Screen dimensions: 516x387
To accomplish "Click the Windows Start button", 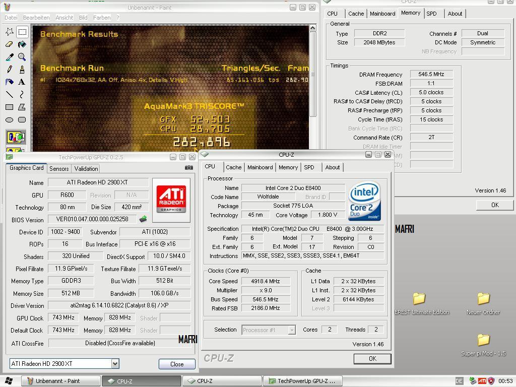I will coord(9,381).
